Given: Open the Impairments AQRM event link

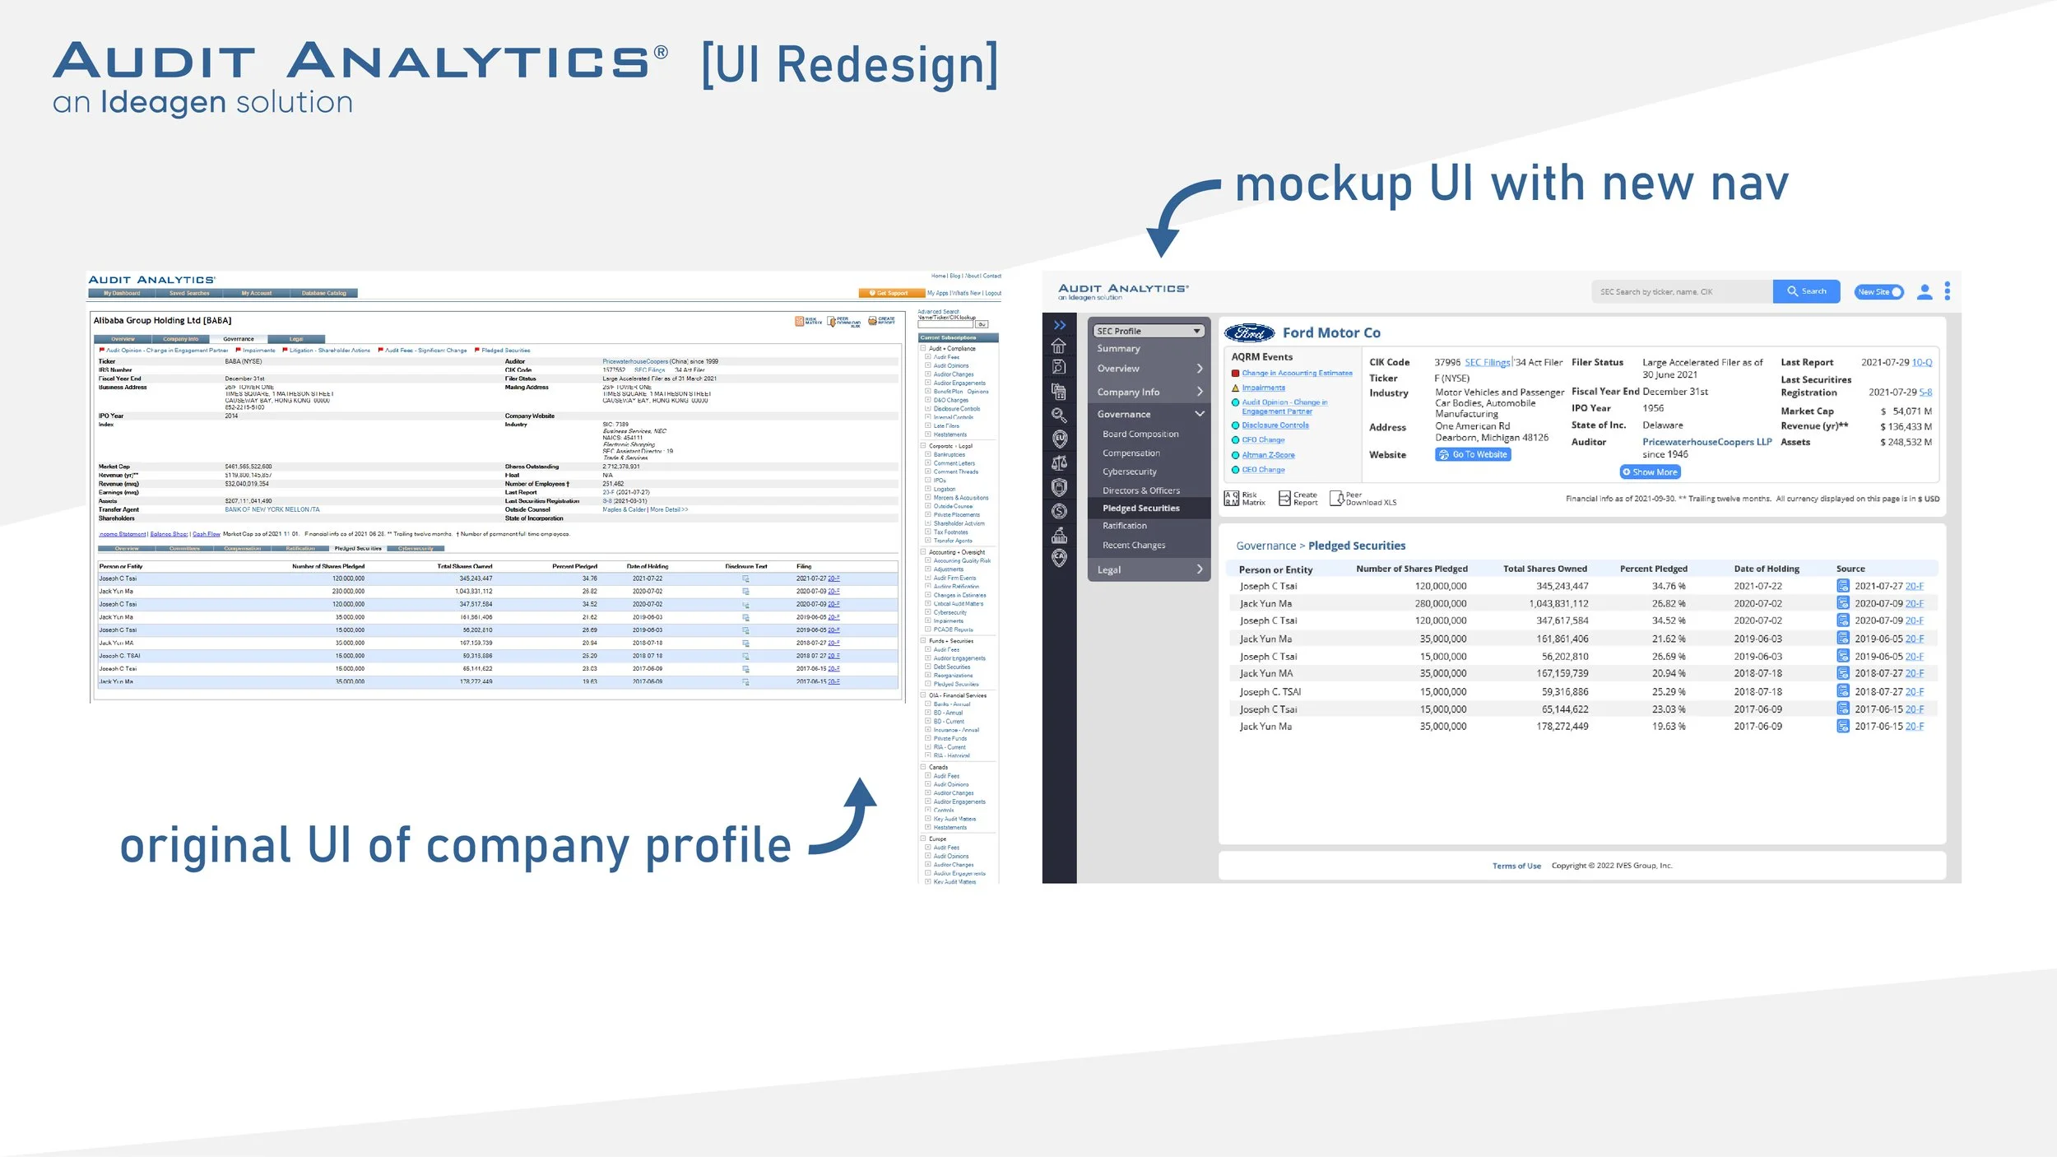Looking at the screenshot, I should 1263,388.
